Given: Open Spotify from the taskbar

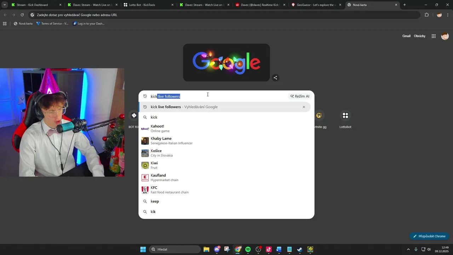Looking at the screenshot, I should pos(248,249).
